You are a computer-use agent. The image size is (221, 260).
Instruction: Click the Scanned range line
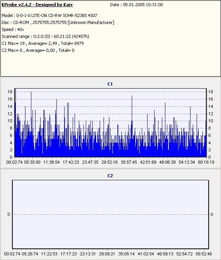click(x=45, y=36)
